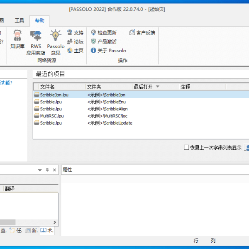Screen dimensions: 249x249
Task: Select the 新 bottom panel tab
Action: click(x=32, y=230)
